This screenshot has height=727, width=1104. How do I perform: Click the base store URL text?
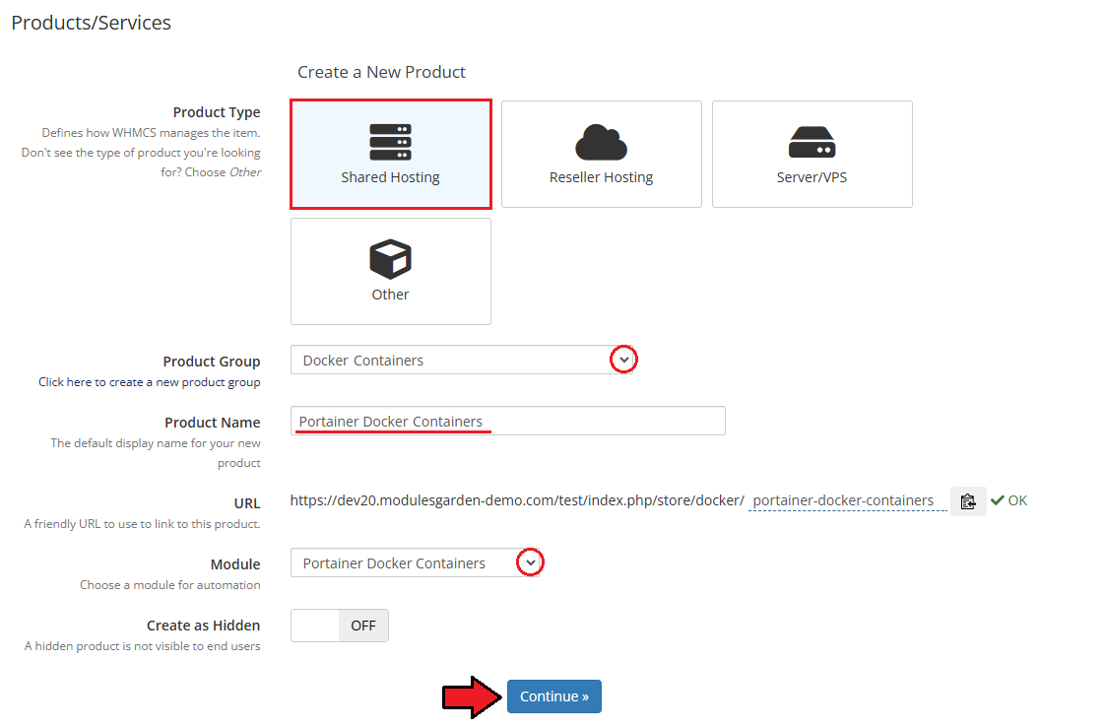coord(517,500)
